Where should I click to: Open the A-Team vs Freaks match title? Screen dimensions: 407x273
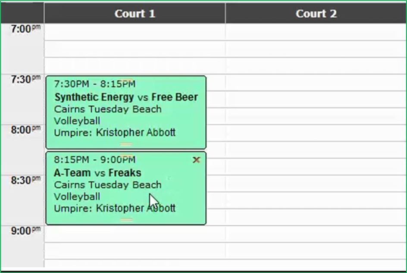point(97,172)
